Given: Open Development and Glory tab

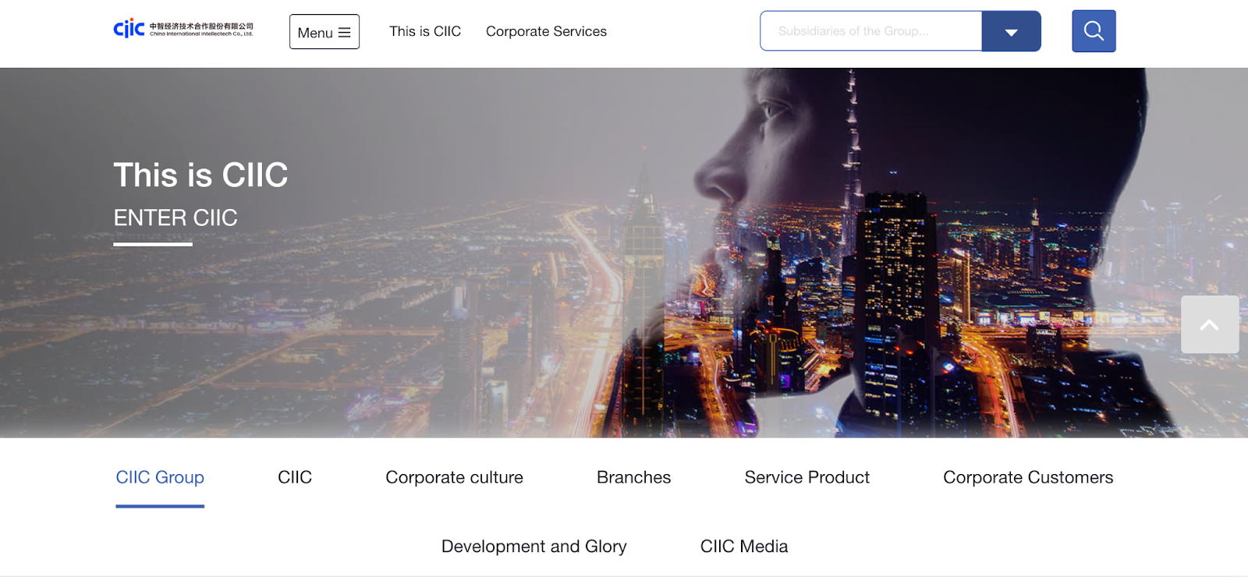Looking at the screenshot, I should coord(534,547).
